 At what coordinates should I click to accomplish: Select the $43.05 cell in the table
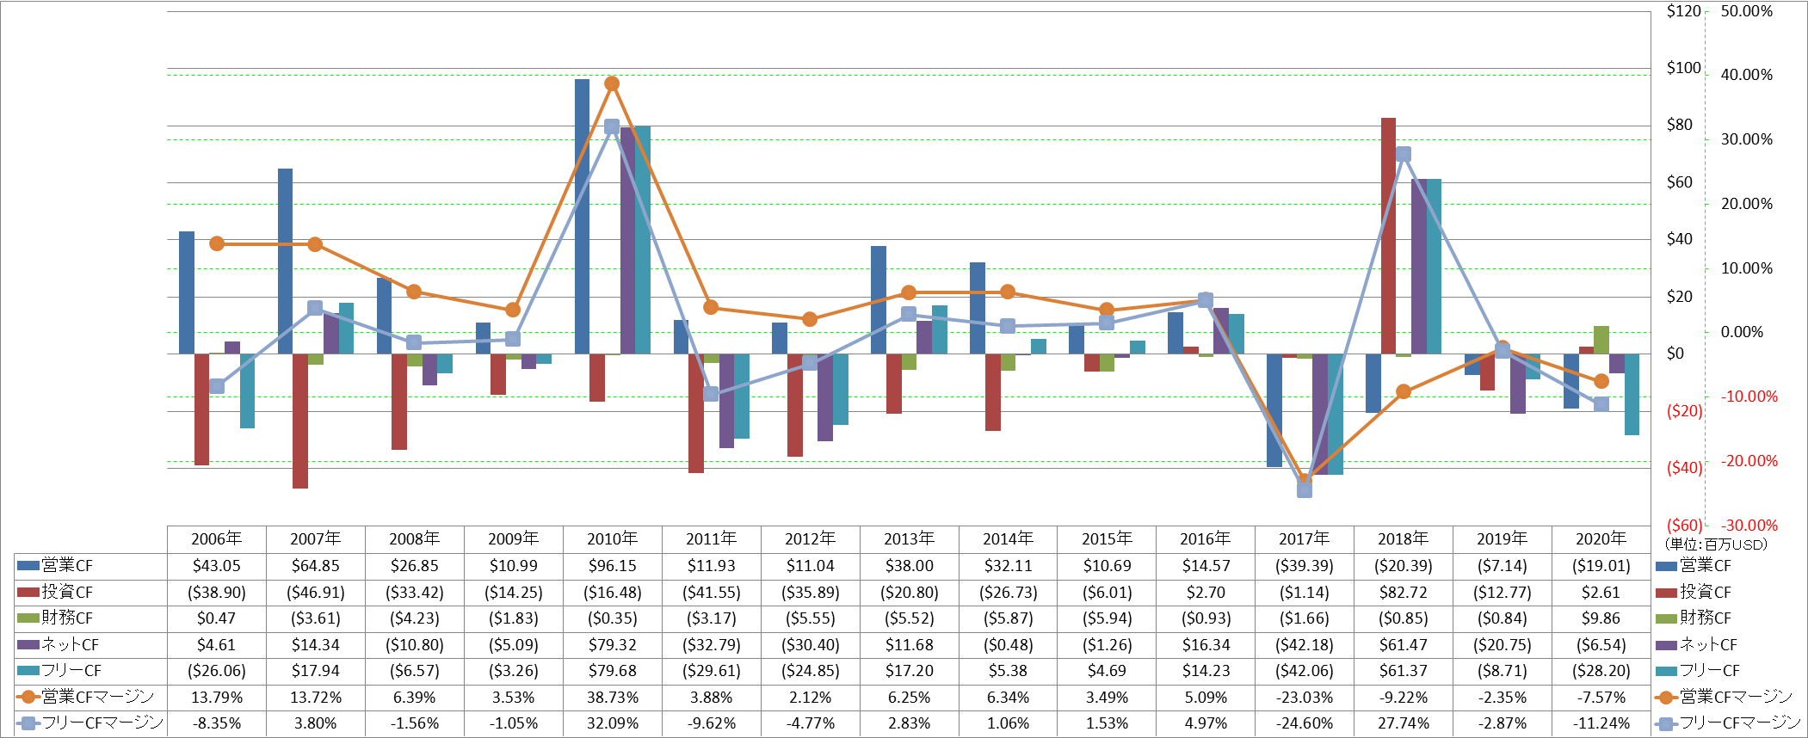pos(216,566)
